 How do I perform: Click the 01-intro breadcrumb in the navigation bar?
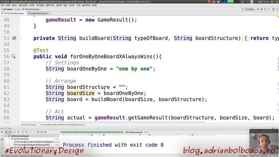click(7, 9)
